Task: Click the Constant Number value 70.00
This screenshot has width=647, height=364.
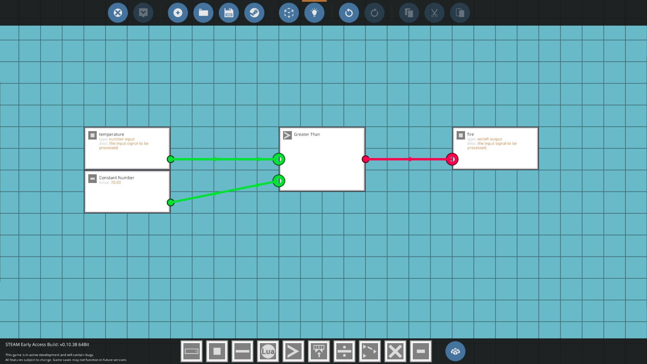Action: tap(116, 183)
